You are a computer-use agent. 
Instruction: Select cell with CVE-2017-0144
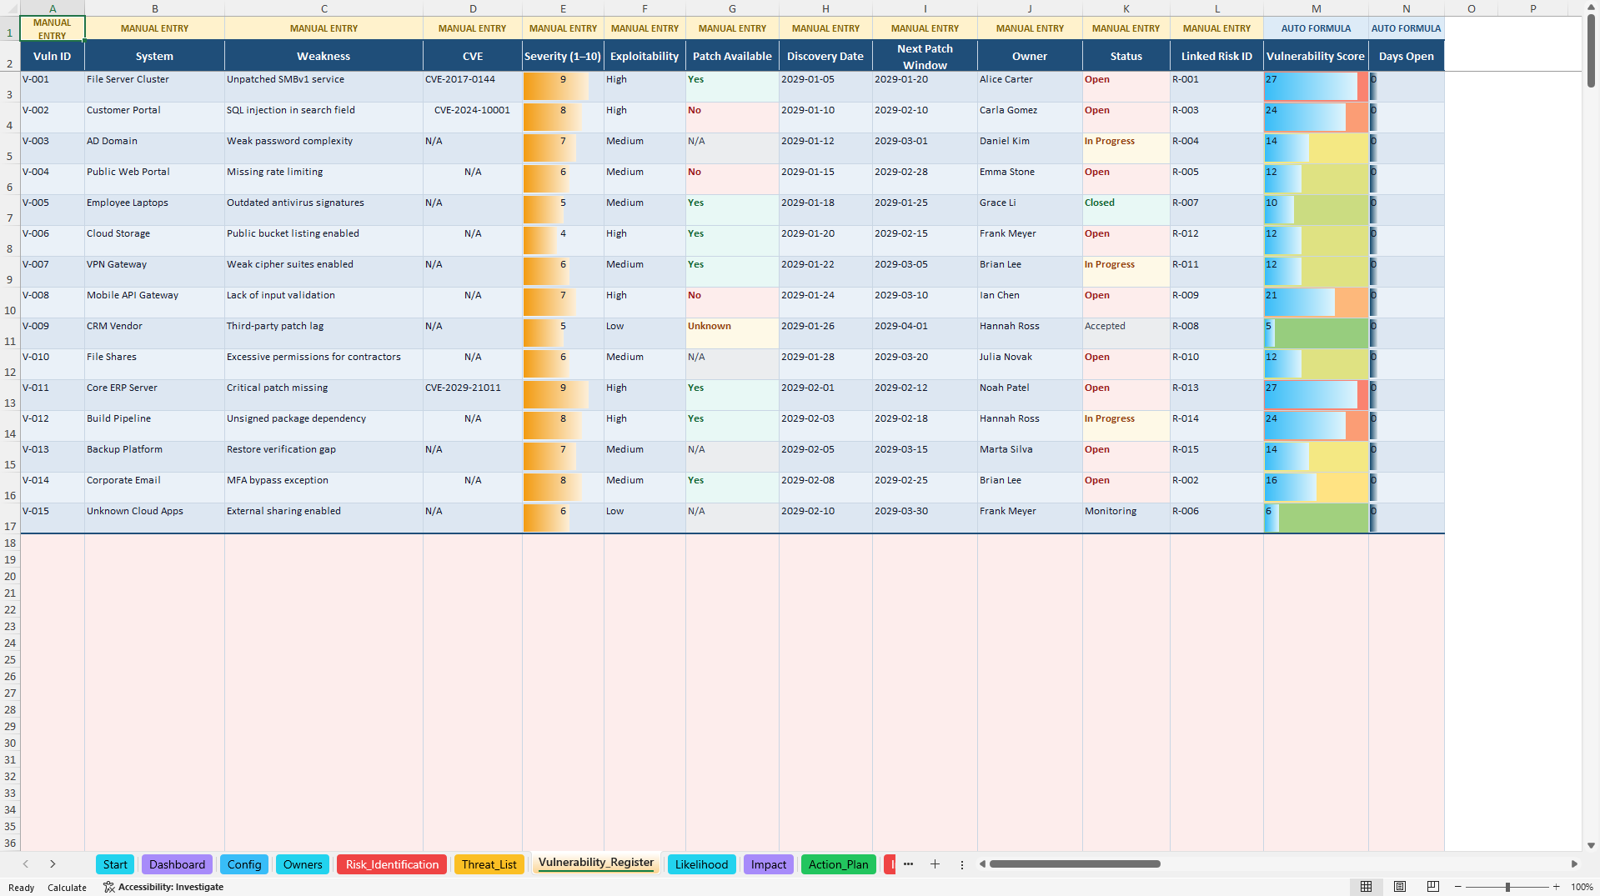pyautogui.click(x=473, y=87)
